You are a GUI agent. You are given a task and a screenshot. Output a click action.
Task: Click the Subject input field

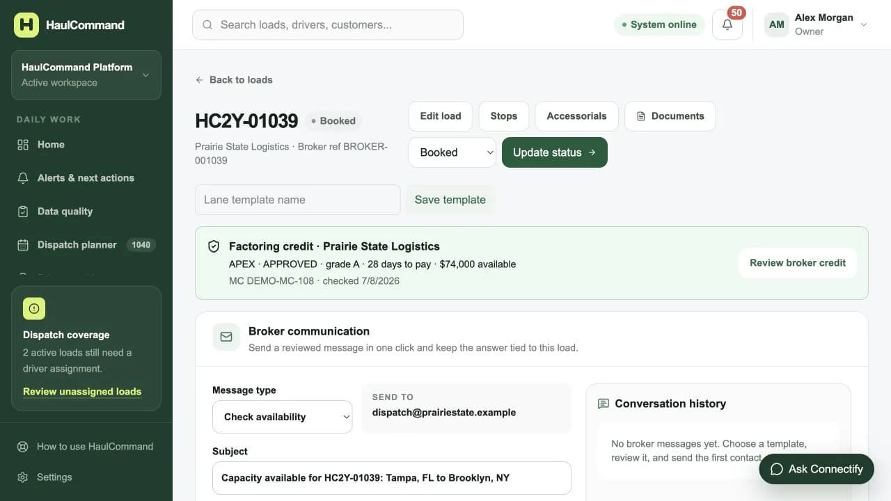point(392,478)
